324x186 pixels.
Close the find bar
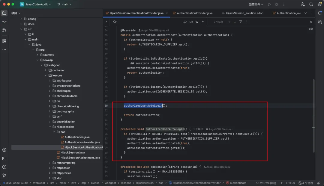pyautogui.click(x=311, y=22)
